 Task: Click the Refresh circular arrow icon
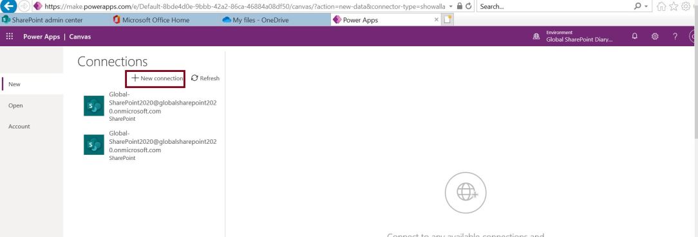point(194,78)
